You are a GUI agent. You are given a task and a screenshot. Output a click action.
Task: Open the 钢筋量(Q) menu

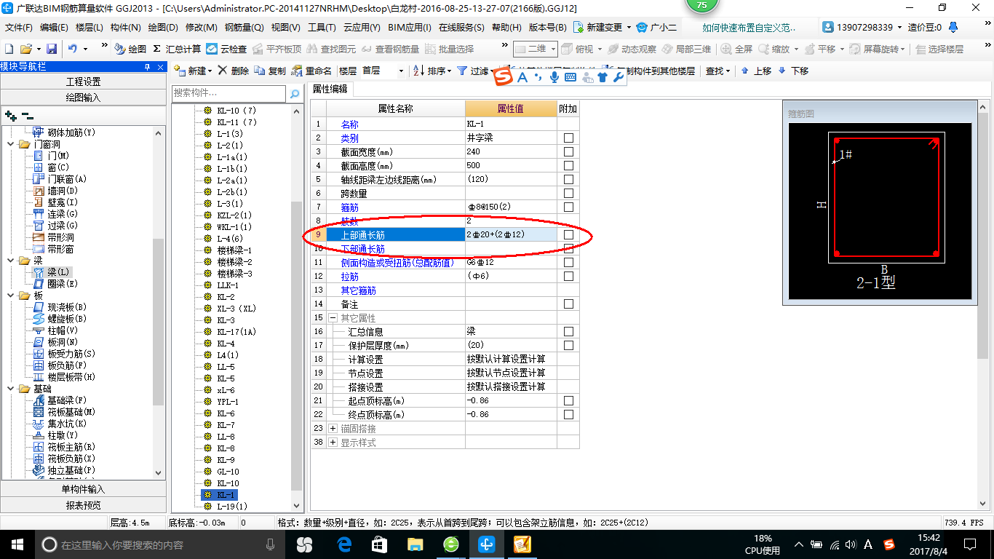[x=244, y=28]
